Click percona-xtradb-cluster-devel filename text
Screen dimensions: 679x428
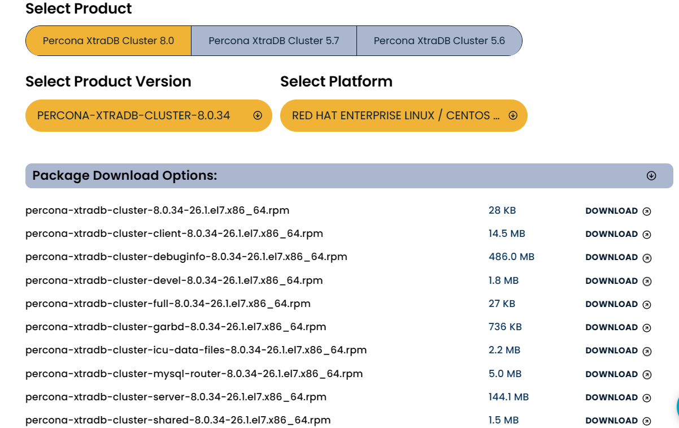[174, 280]
